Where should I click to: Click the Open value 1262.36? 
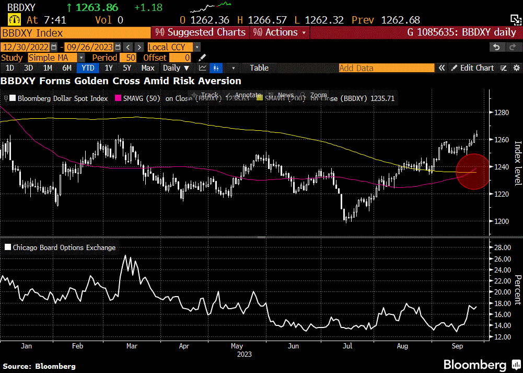[x=210, y=20]
